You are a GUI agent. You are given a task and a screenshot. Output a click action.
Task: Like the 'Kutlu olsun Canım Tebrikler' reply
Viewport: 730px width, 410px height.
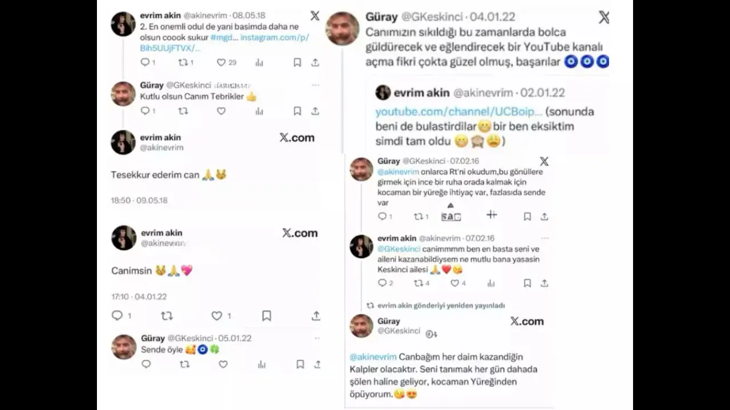pyautogui.click(x=221, y=111)
